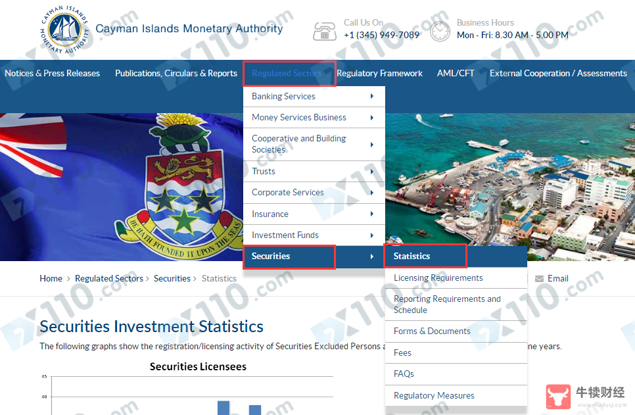Choose Statistics in Securities submenu
635x415 pixels.
(456, 256)
